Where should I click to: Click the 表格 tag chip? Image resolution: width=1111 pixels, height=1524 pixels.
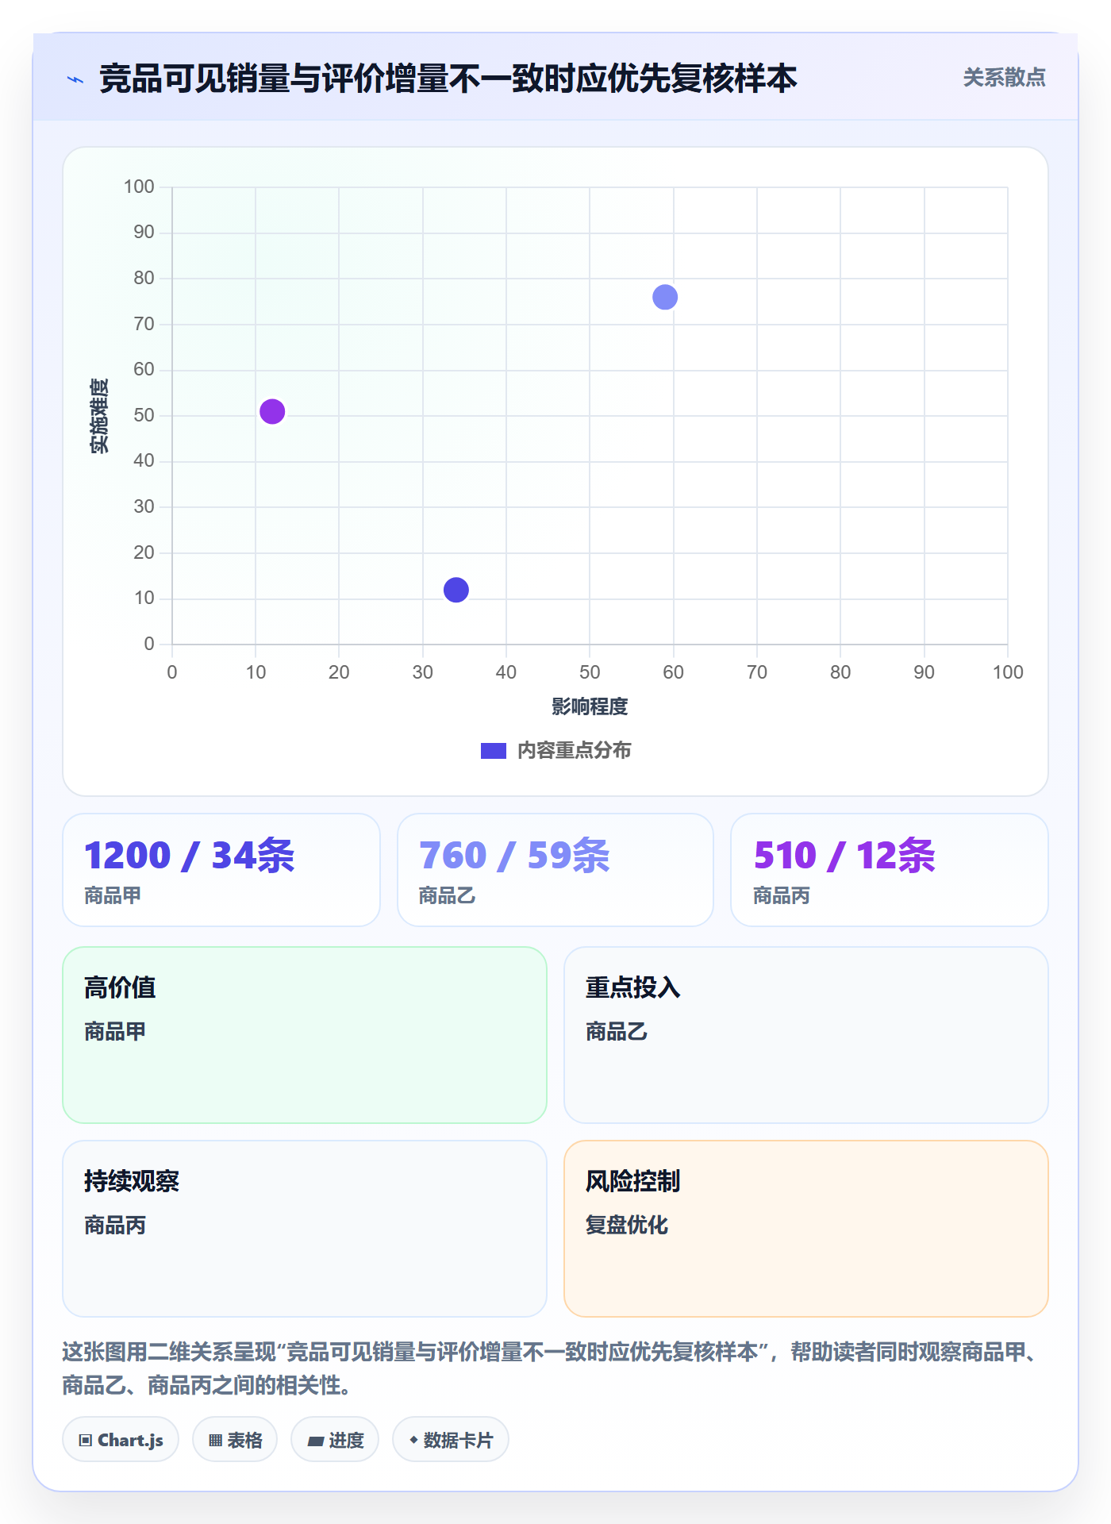pyautogui.click(x=235, y=1439)
